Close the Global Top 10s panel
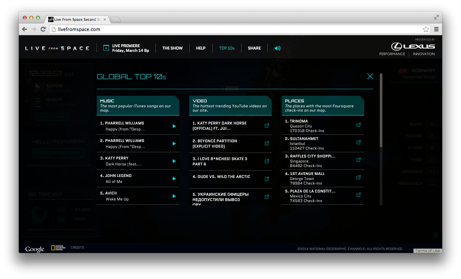 coord(370,76)
